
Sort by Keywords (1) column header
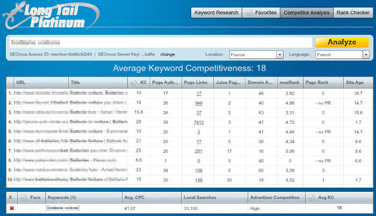[x=83, y=198]
